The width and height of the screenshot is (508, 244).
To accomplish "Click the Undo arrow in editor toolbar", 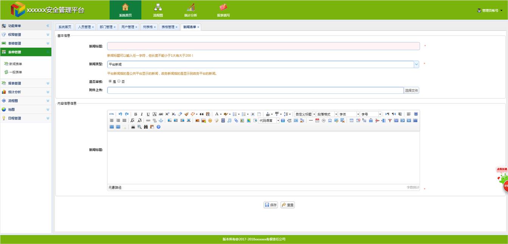I will (120, 114).
